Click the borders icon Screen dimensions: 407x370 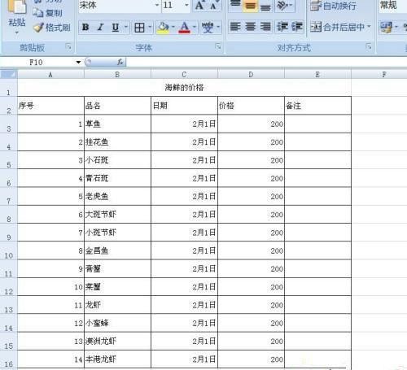[139, 28]
